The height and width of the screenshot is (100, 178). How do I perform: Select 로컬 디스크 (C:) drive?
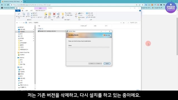(x=23, y=85)
